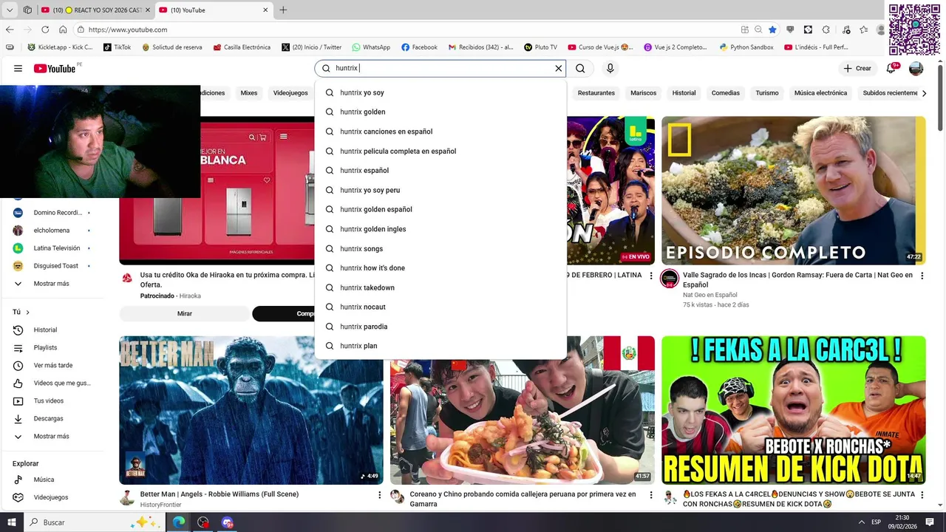
Task: Select the Mixes filter chip
Action: (249, 93)
